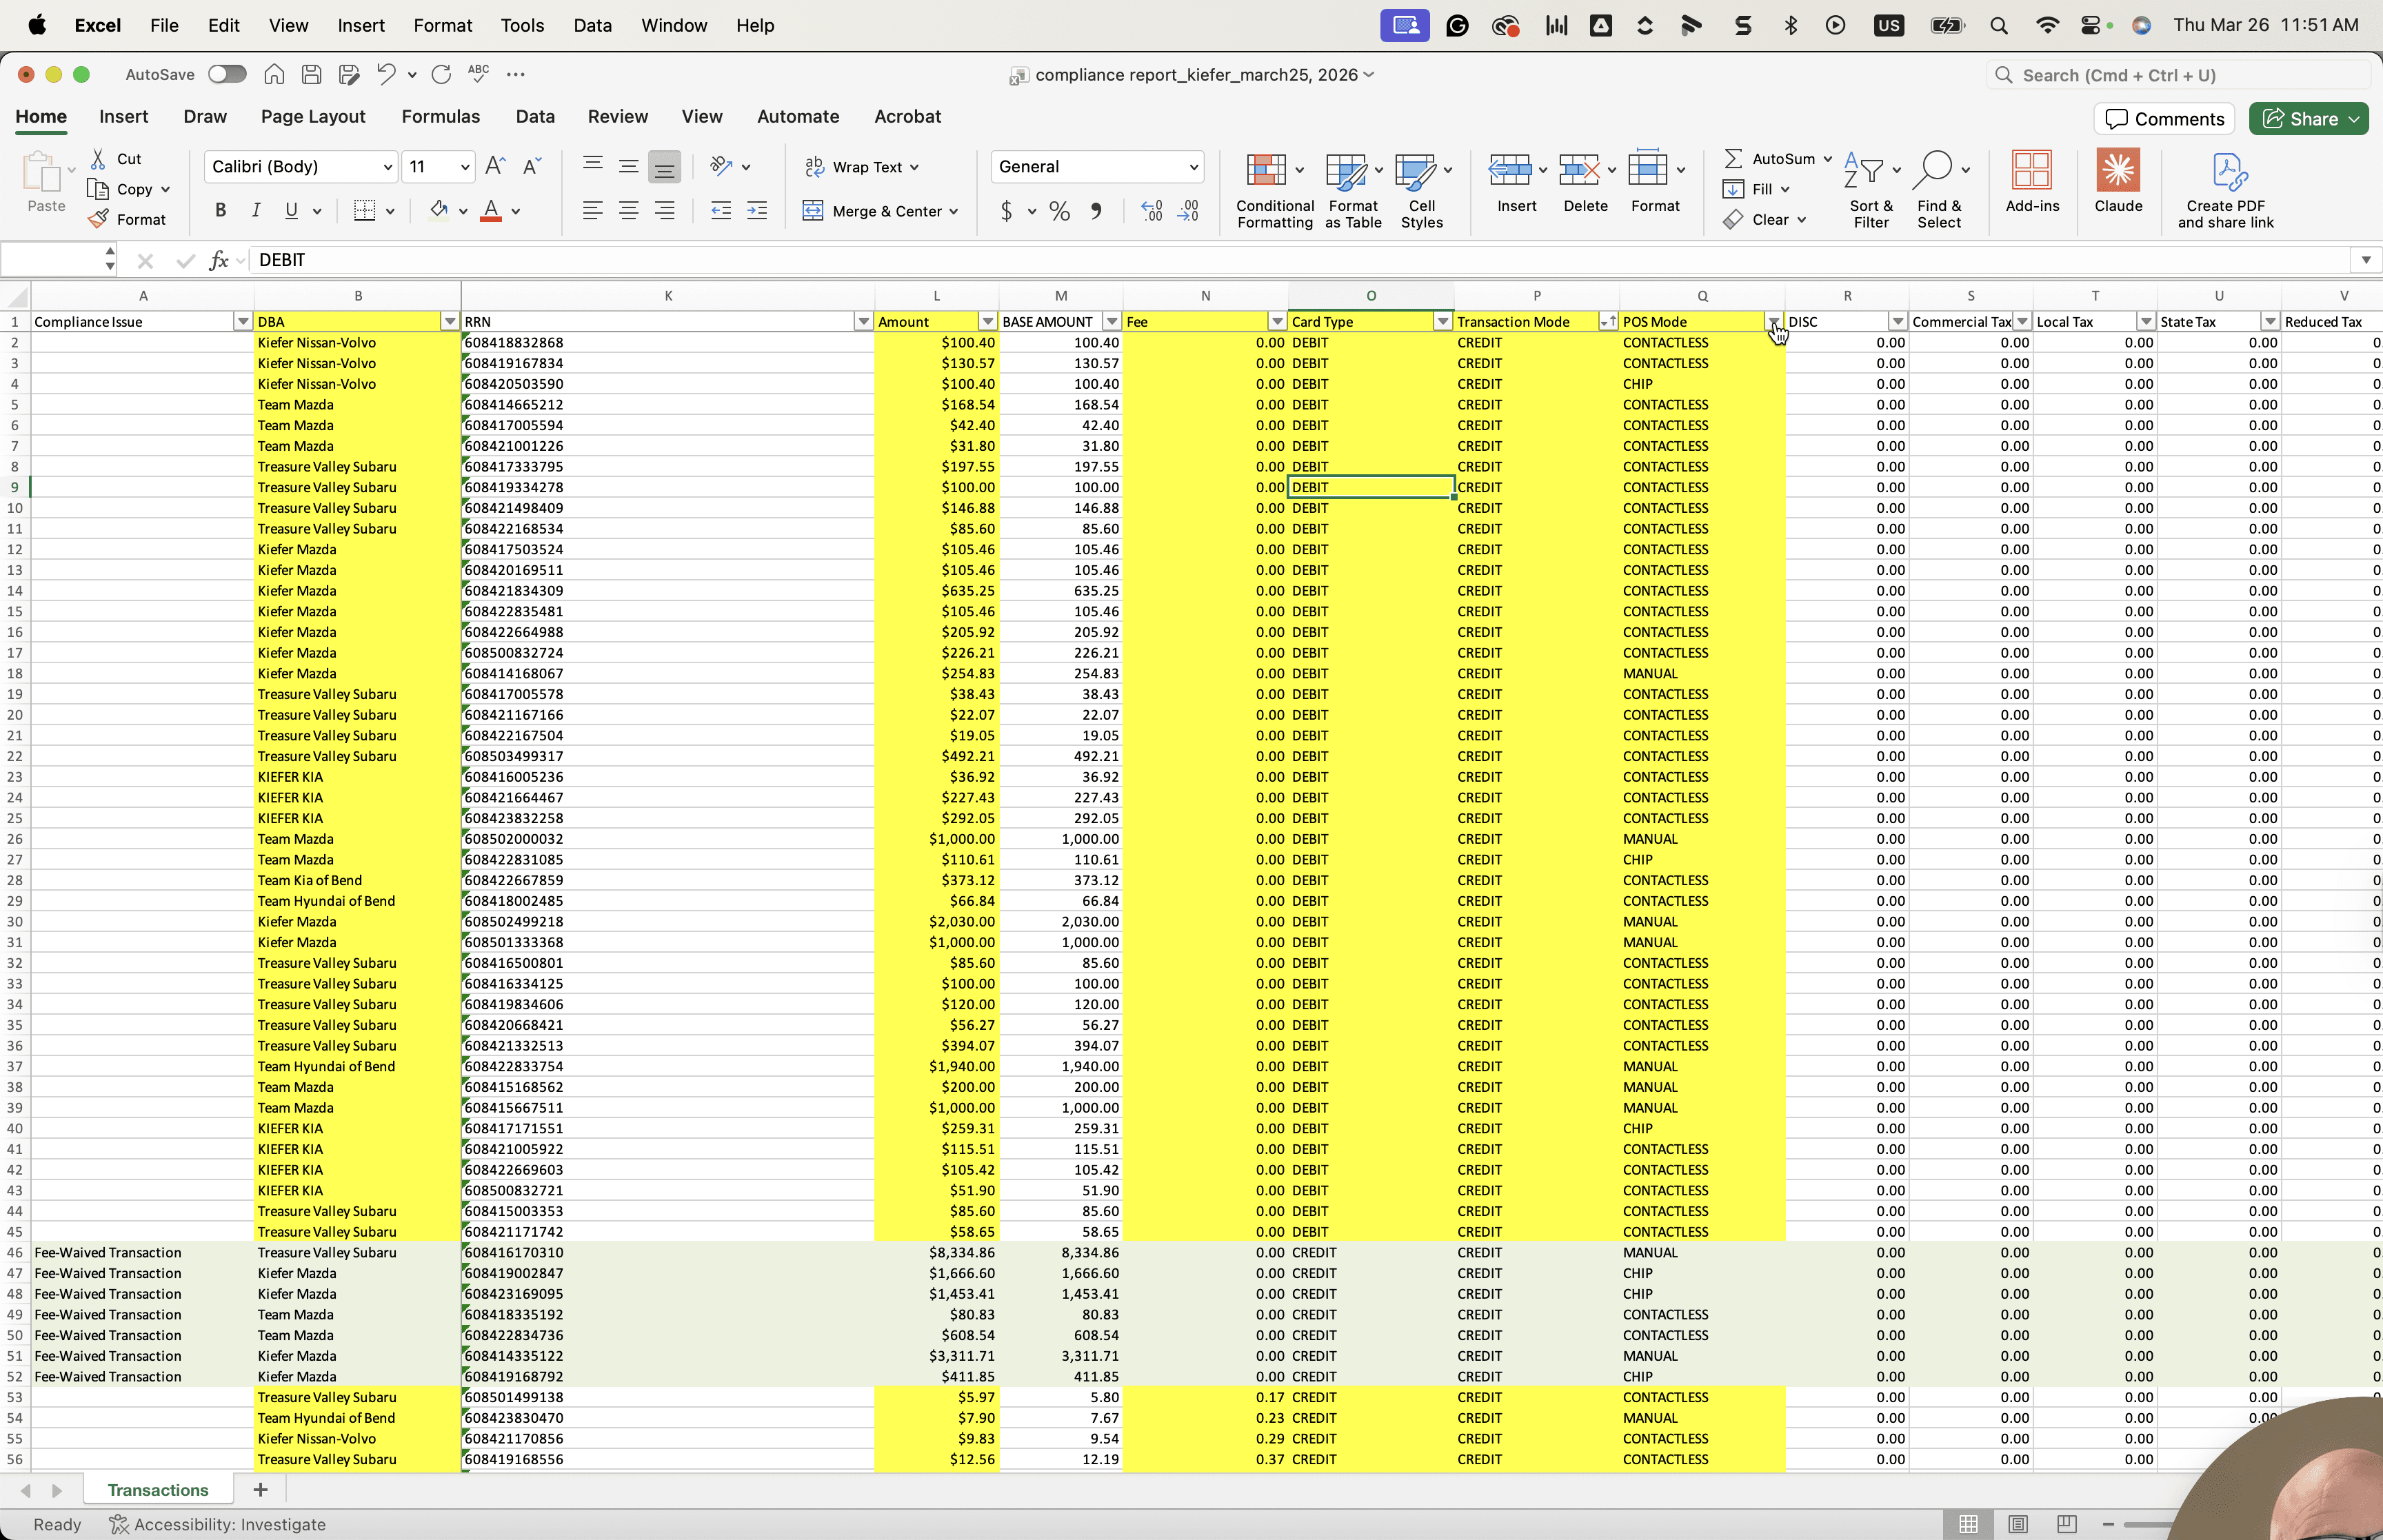The image size is (2383, 1540).
Task: Open the Claude add-in
Action: pyautogui.click(x=2118, y=182)
